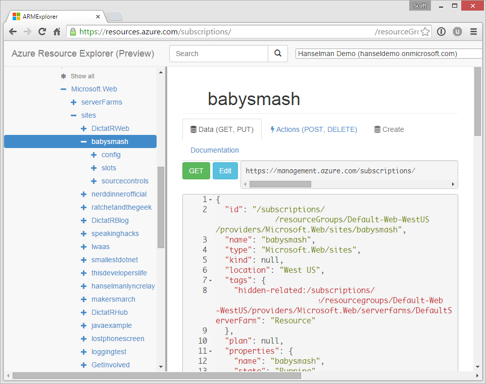
Task: Collapse the sites node
Action: click(x=74, y=115)
